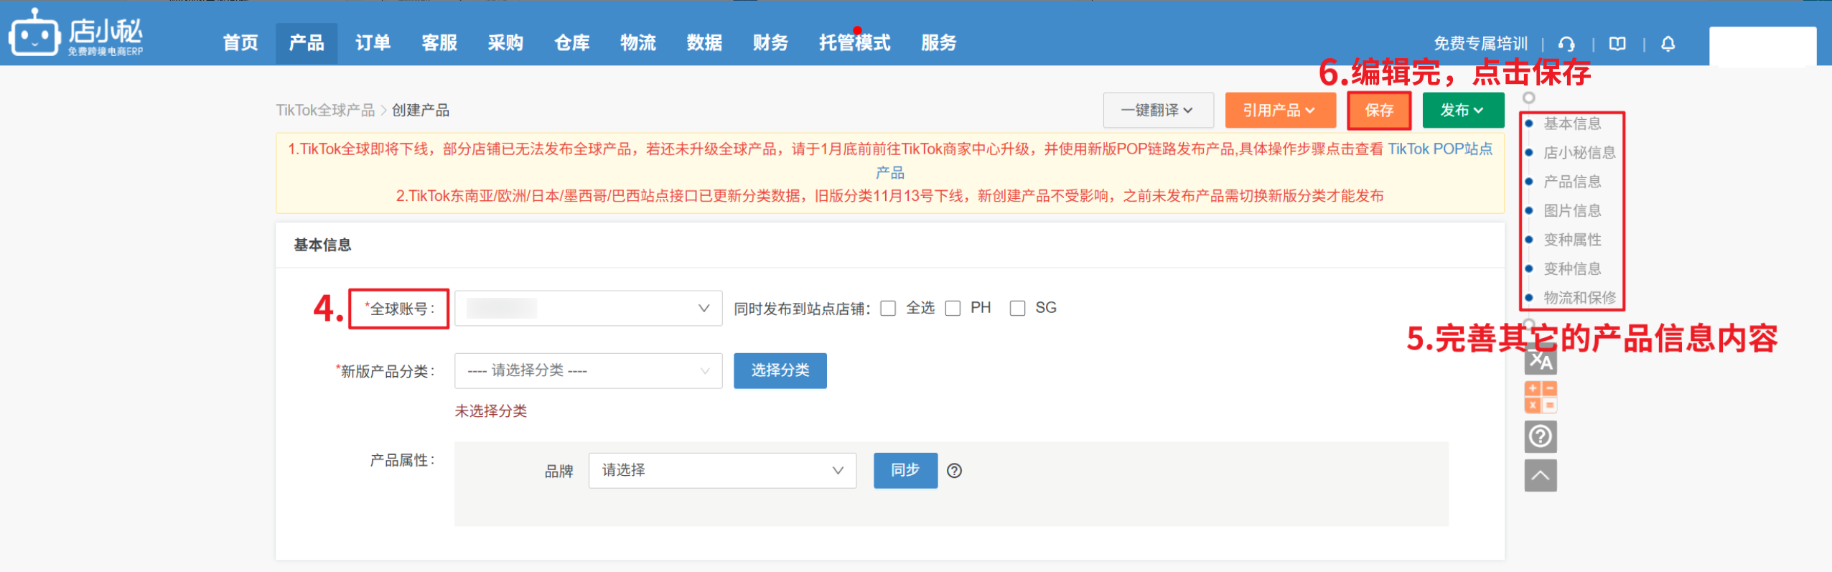Enable the SG site checkbox
The width and height of the screenshot is (1832, 572).
pos(1017,309)
